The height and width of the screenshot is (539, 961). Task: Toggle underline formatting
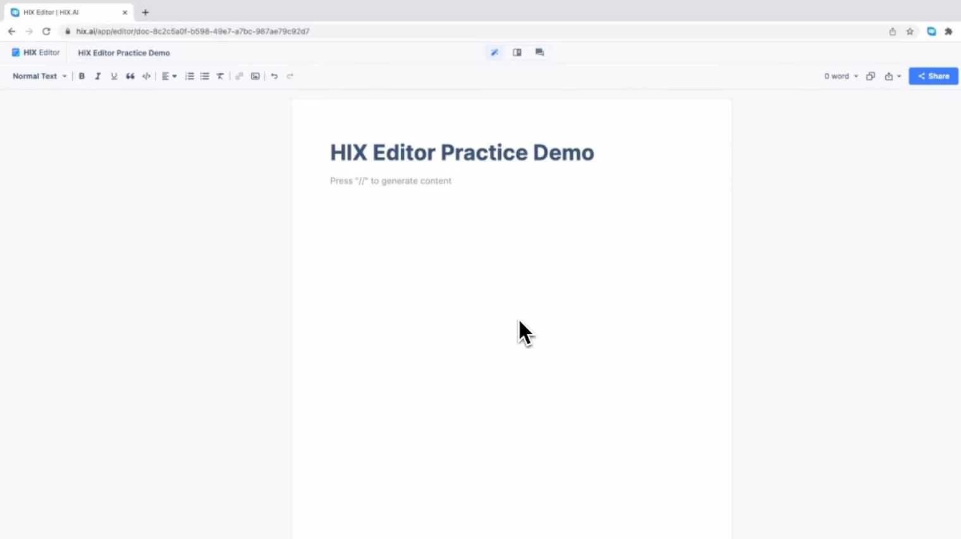pyautogui.click(x=114, y=76)
